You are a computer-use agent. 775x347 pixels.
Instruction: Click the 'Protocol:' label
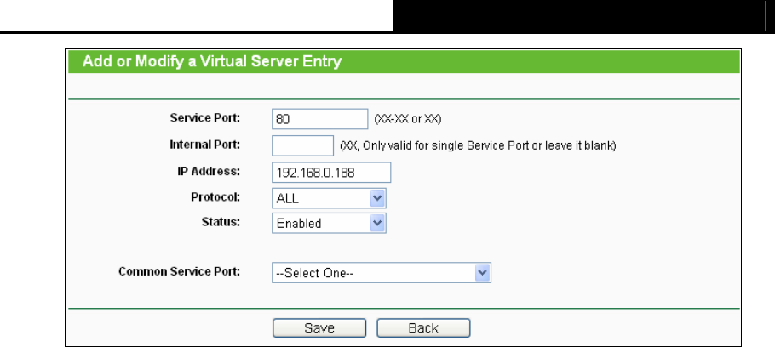tap(215, 197)
